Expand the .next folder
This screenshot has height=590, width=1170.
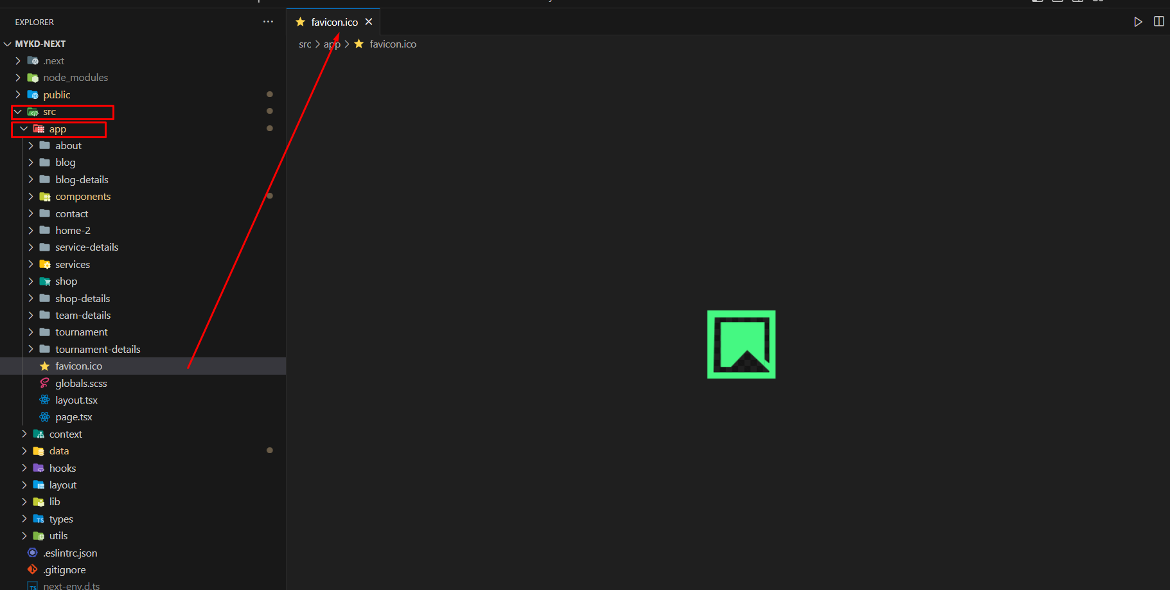18,61
